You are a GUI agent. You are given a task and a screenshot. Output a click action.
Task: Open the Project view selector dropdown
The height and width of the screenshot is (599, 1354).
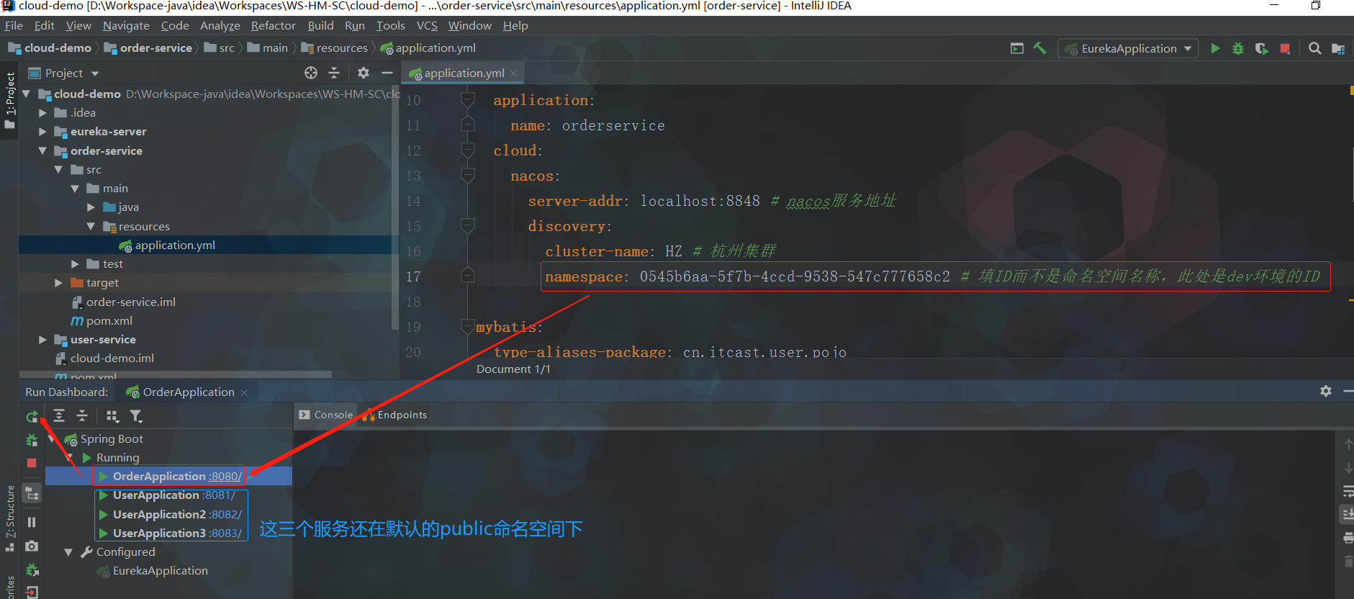pyautogui.click(x=63, y=73)
